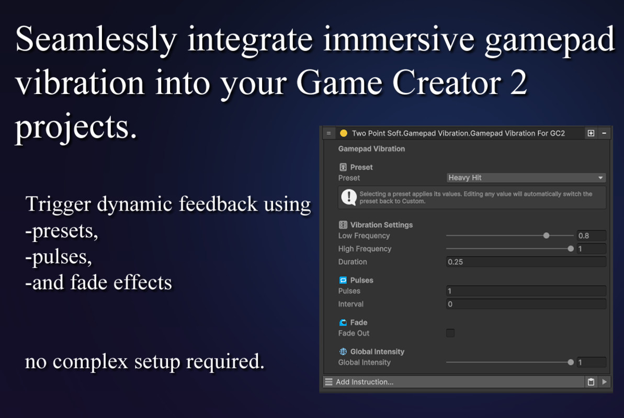
Task: Click the Global Intensity value field
Action: (592, 362)
